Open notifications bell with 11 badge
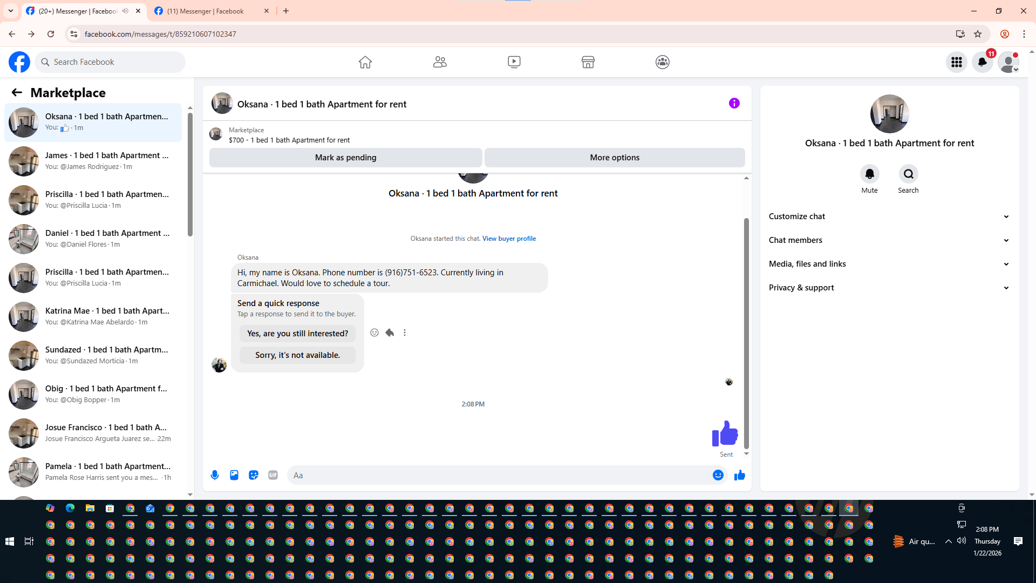This screenshot has height=583, width=1036. click(x=983, y=62)
